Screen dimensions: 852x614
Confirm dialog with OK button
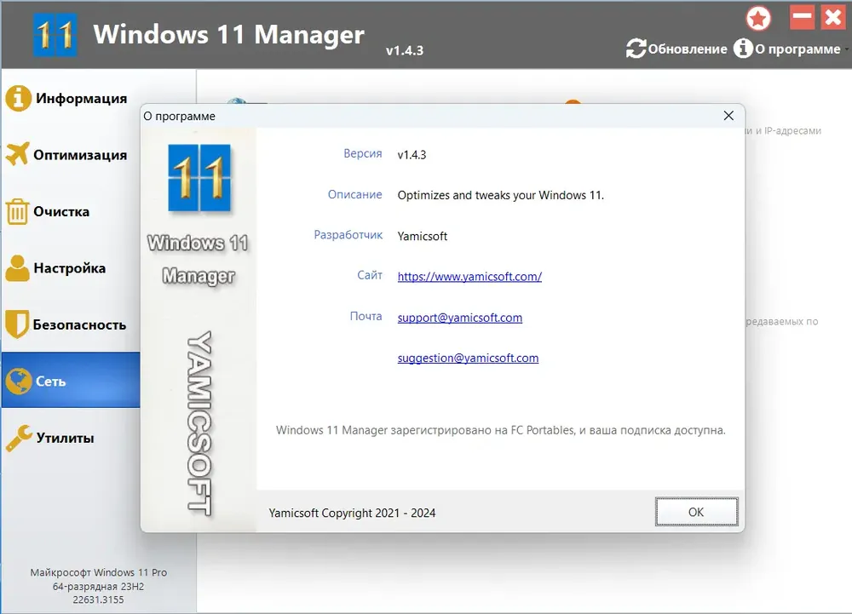696,512
